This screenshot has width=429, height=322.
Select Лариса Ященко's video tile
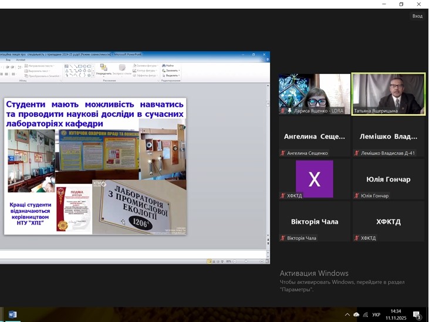pyautogui.click(x=314, y=94)
